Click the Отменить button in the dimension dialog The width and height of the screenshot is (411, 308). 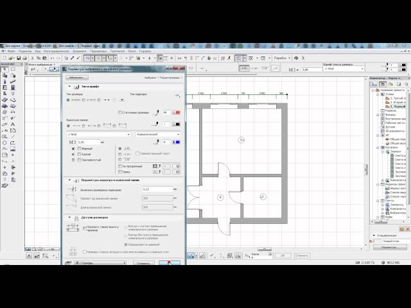143,263
